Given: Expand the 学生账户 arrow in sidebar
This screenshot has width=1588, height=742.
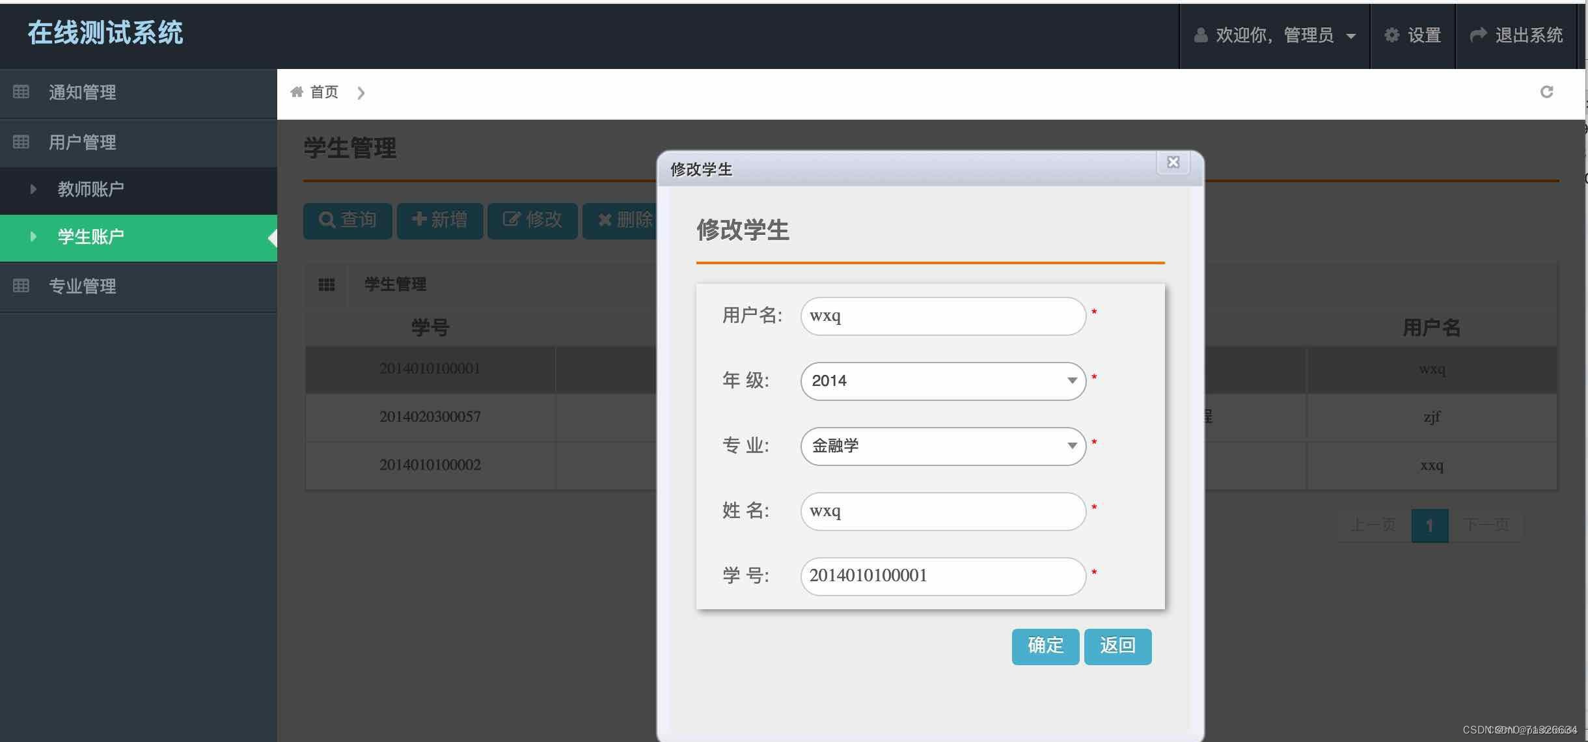Looking at the screenshot, I should (x=33, y=236).
